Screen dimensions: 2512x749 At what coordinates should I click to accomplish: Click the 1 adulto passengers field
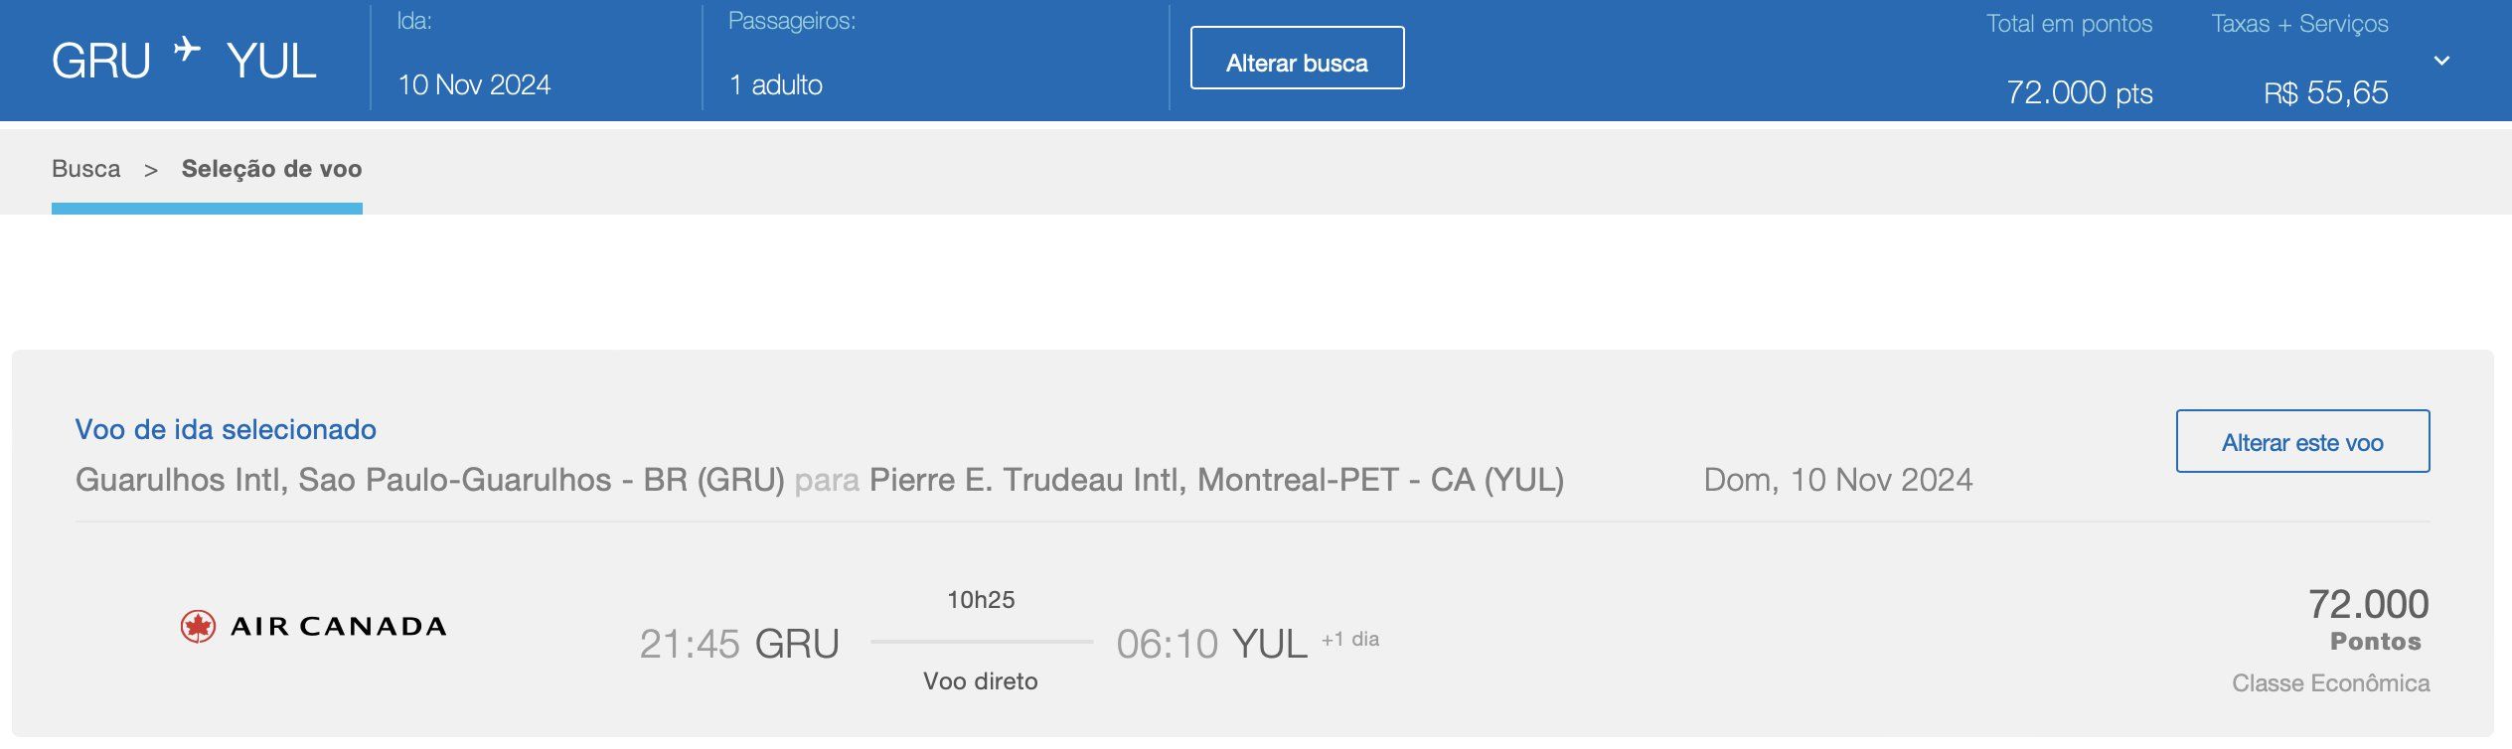click(776, 85)
